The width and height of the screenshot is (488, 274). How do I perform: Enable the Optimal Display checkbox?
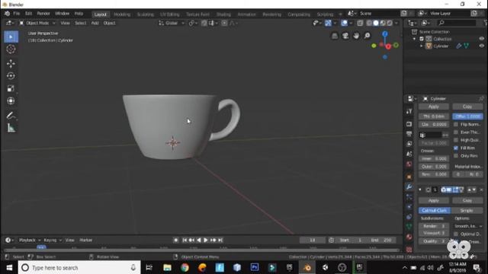456,234
